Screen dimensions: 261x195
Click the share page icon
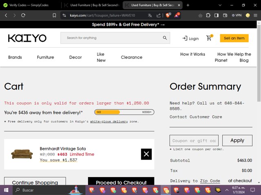tap(159, 15)
